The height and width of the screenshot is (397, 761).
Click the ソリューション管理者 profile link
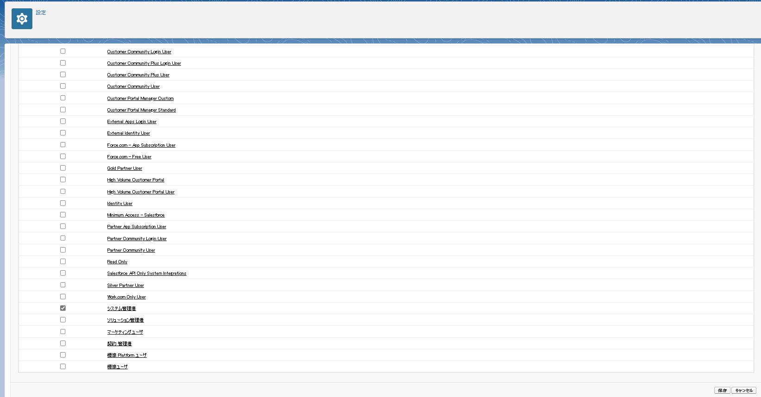tap(125, 320)
